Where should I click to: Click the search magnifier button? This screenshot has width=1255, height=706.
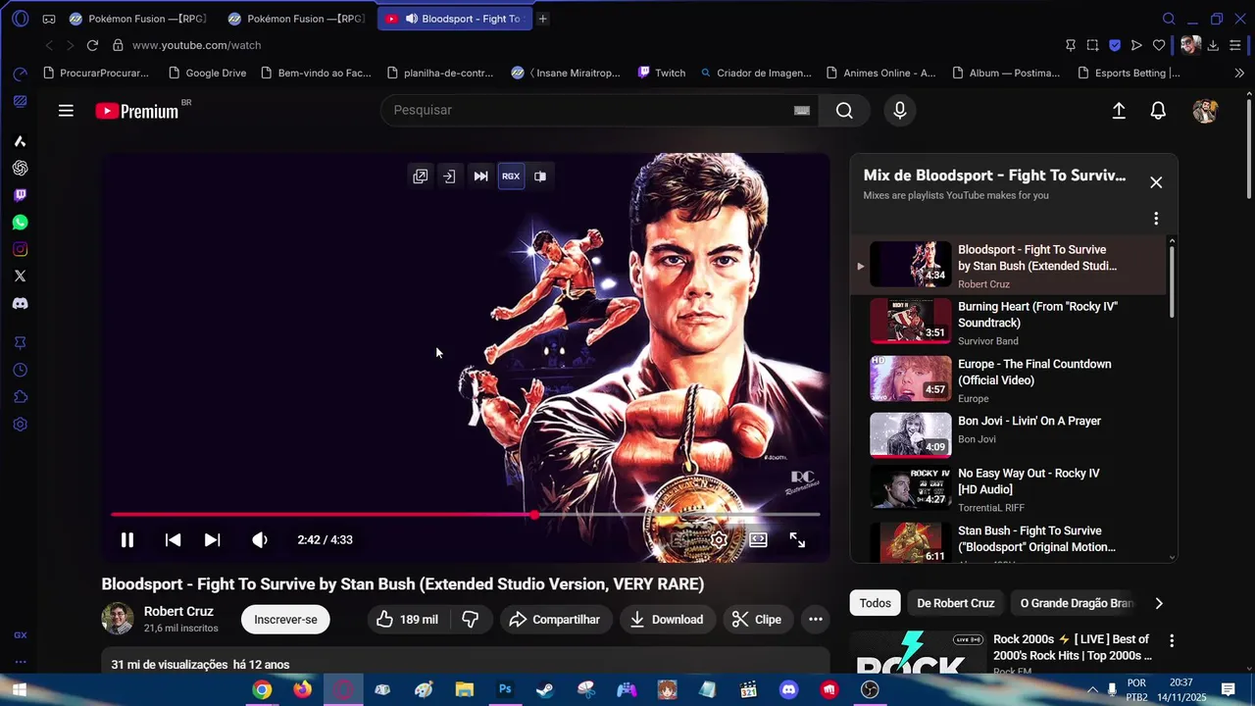(844, 111)
